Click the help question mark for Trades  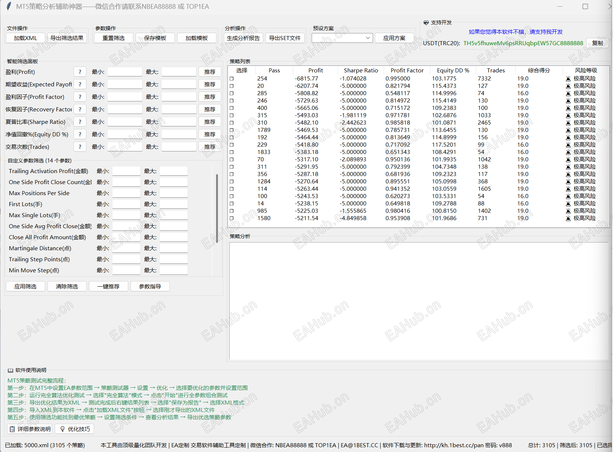80,147
